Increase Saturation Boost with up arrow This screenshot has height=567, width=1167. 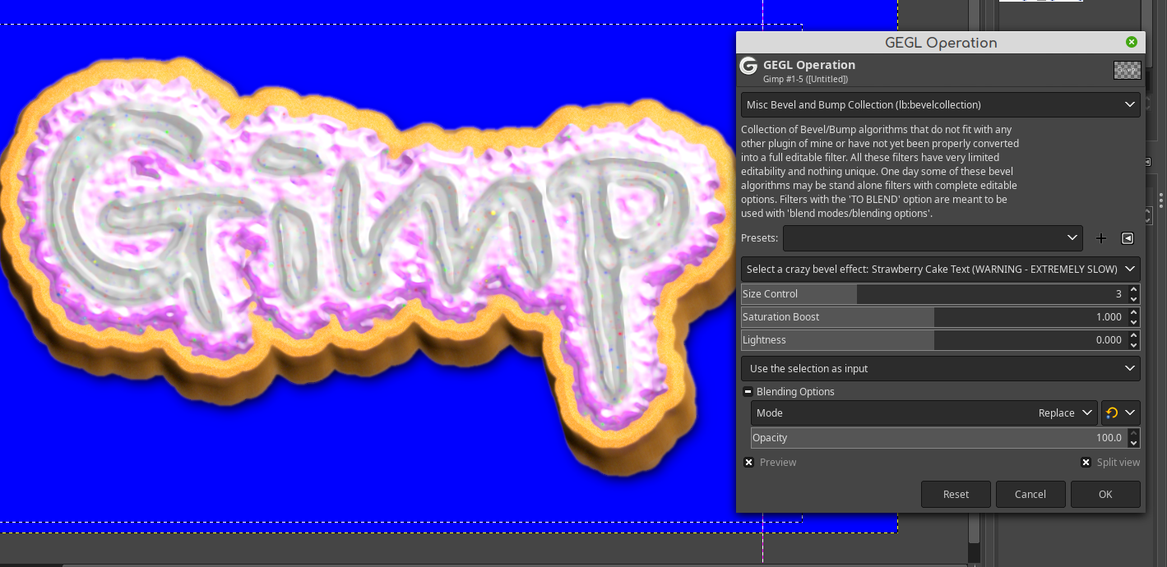1134,312
